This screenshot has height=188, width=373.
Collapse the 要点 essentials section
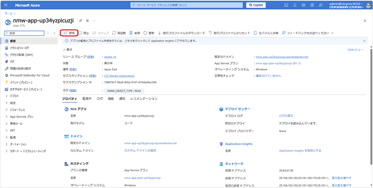pos(68,50)
